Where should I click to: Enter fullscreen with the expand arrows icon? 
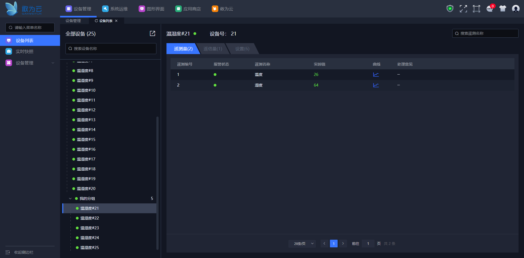pos(463,9)
